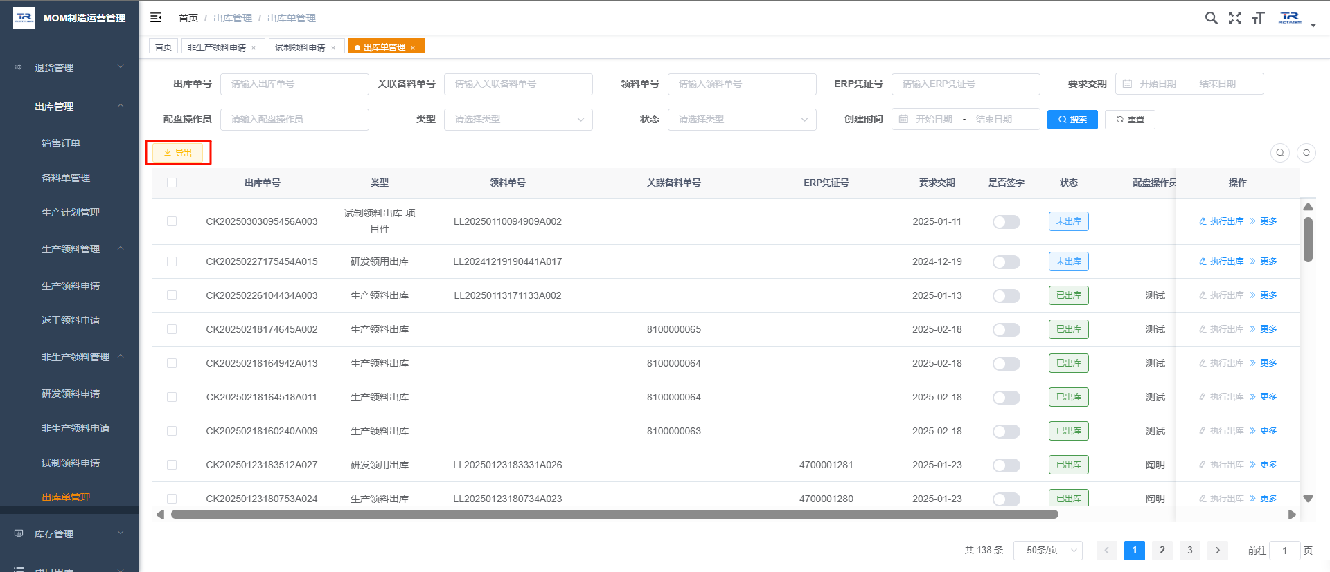Click the horizontal table scrollbar

(x=614, y=515)
